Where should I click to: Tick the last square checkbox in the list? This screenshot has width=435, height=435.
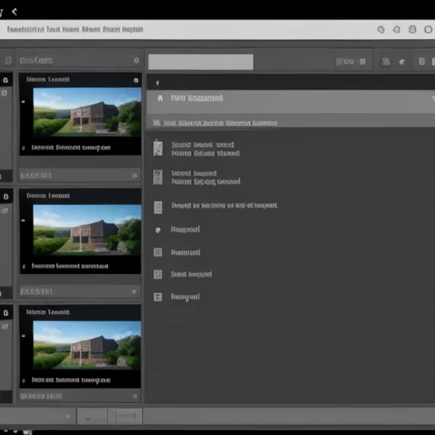click(157, 297)
